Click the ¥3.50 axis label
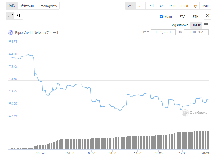Image resolution: width=216 pixels, height=158 pixels. click(13, 79)
